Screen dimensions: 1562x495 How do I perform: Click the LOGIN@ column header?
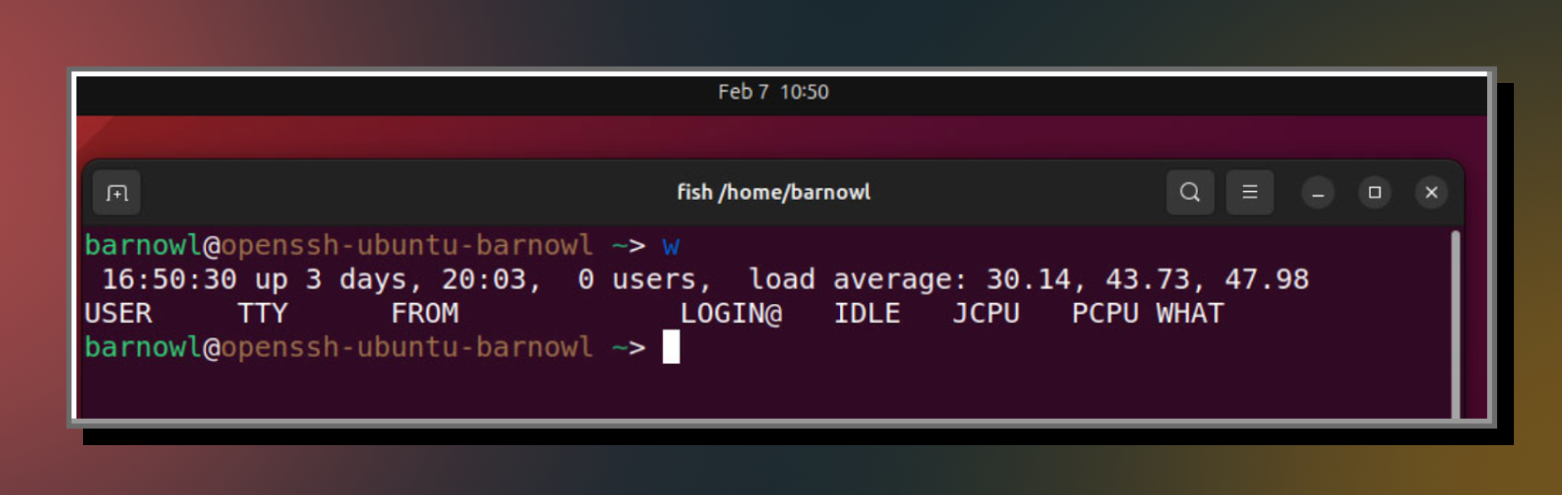point(731,314)
